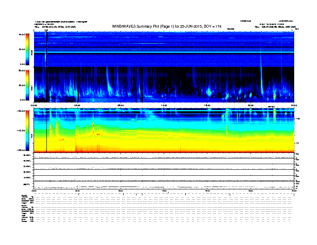Image resolution: width=317 pixels, height=245 pixels.
Task: Click the RAD1 color scale bar
Action: 27,85
